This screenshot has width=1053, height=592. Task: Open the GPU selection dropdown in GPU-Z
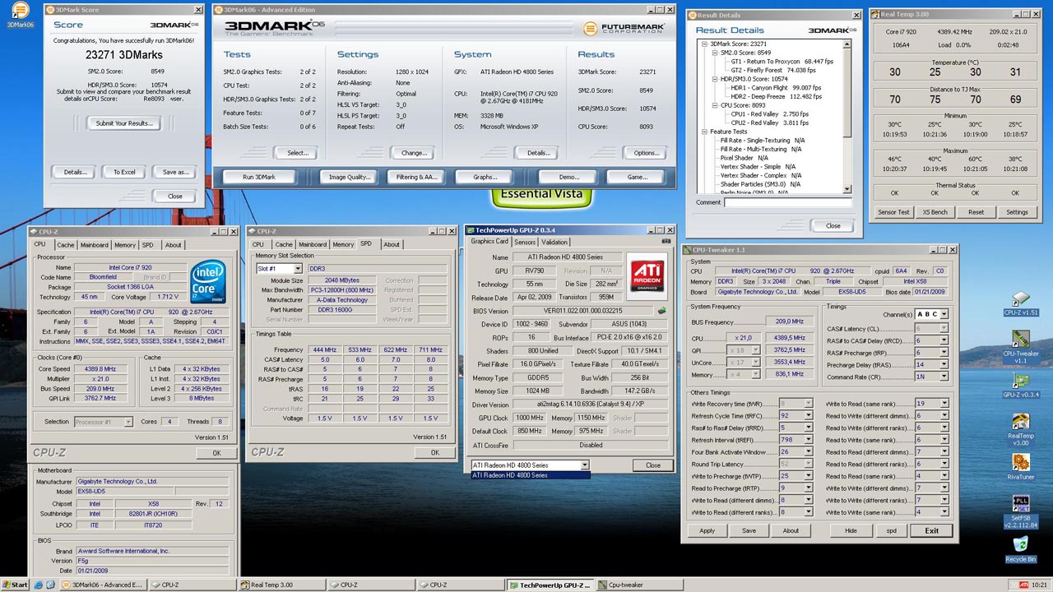(x=585, y=465)
